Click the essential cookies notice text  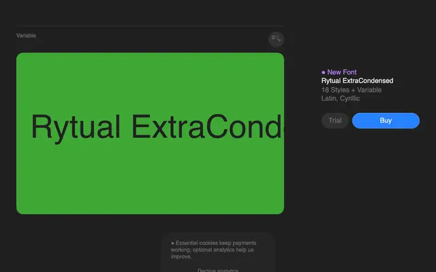(x=213, y=250)
